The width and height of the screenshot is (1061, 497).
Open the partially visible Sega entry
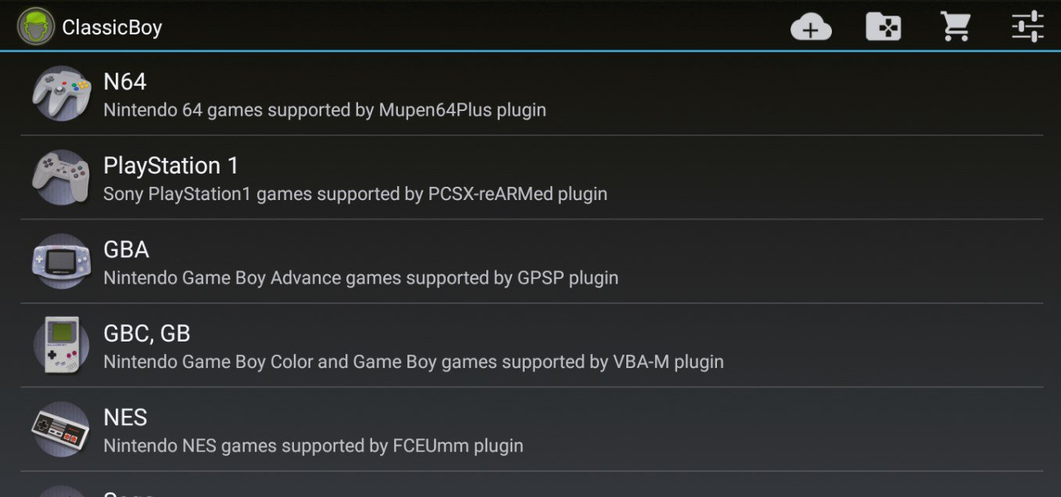532,484
